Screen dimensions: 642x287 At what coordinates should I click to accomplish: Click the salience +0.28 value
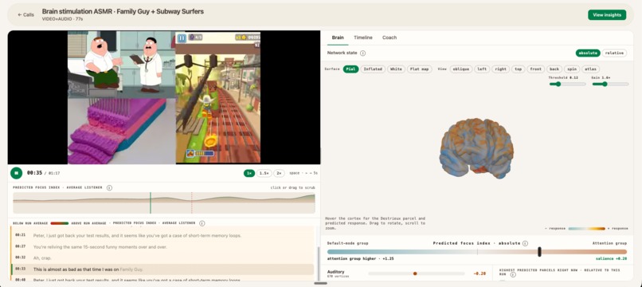pyautogui.click(x=611, y=259)
